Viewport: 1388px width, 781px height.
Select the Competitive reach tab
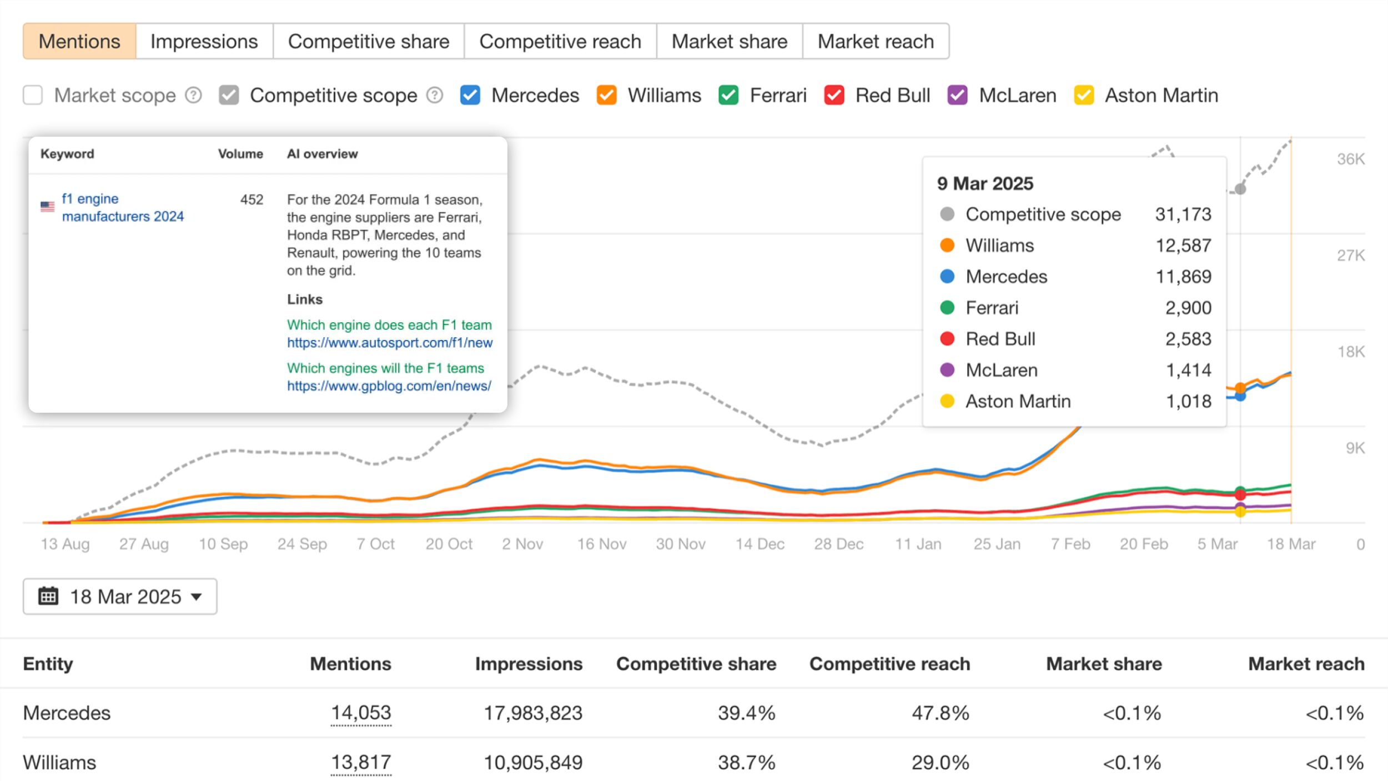560,41
